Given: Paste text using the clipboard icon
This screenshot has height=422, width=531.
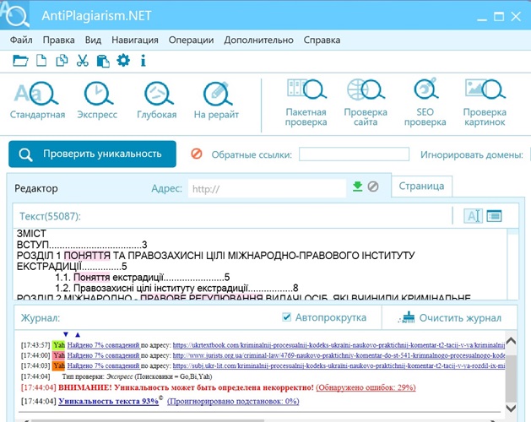Looking at the screenshot, I should [103, 61].
